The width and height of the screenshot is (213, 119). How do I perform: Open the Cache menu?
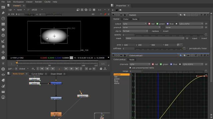[x=47, y=2]
